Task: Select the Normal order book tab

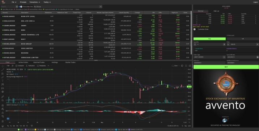Action: point(200,11)
